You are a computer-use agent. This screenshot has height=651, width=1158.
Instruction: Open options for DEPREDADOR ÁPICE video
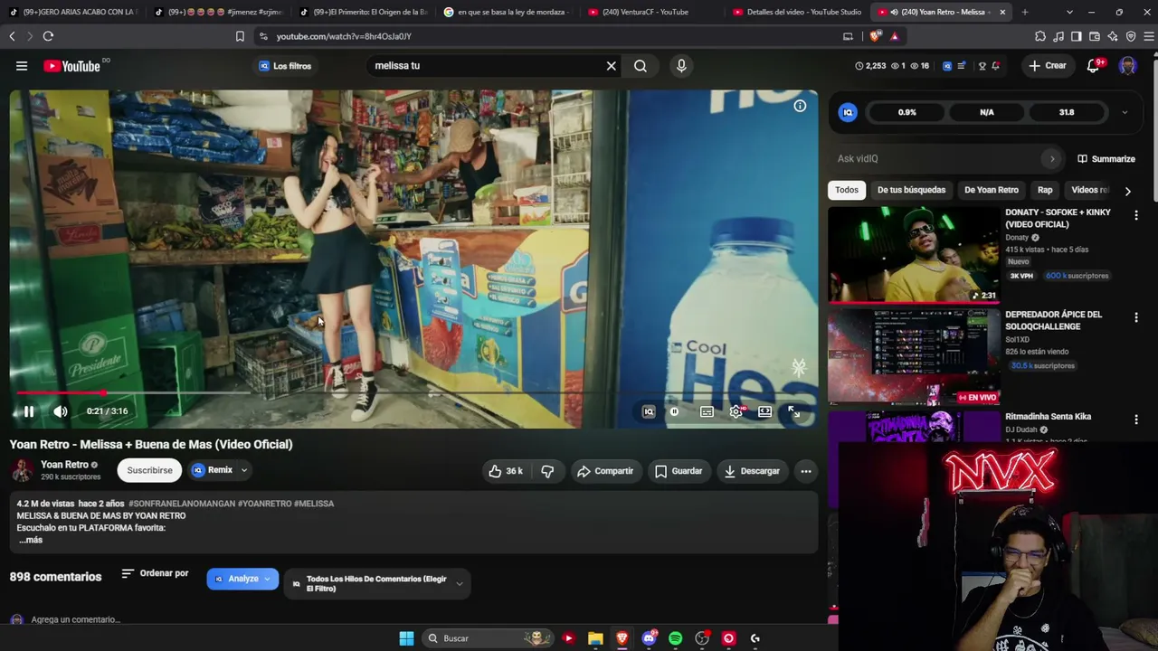coord(1136,317)
